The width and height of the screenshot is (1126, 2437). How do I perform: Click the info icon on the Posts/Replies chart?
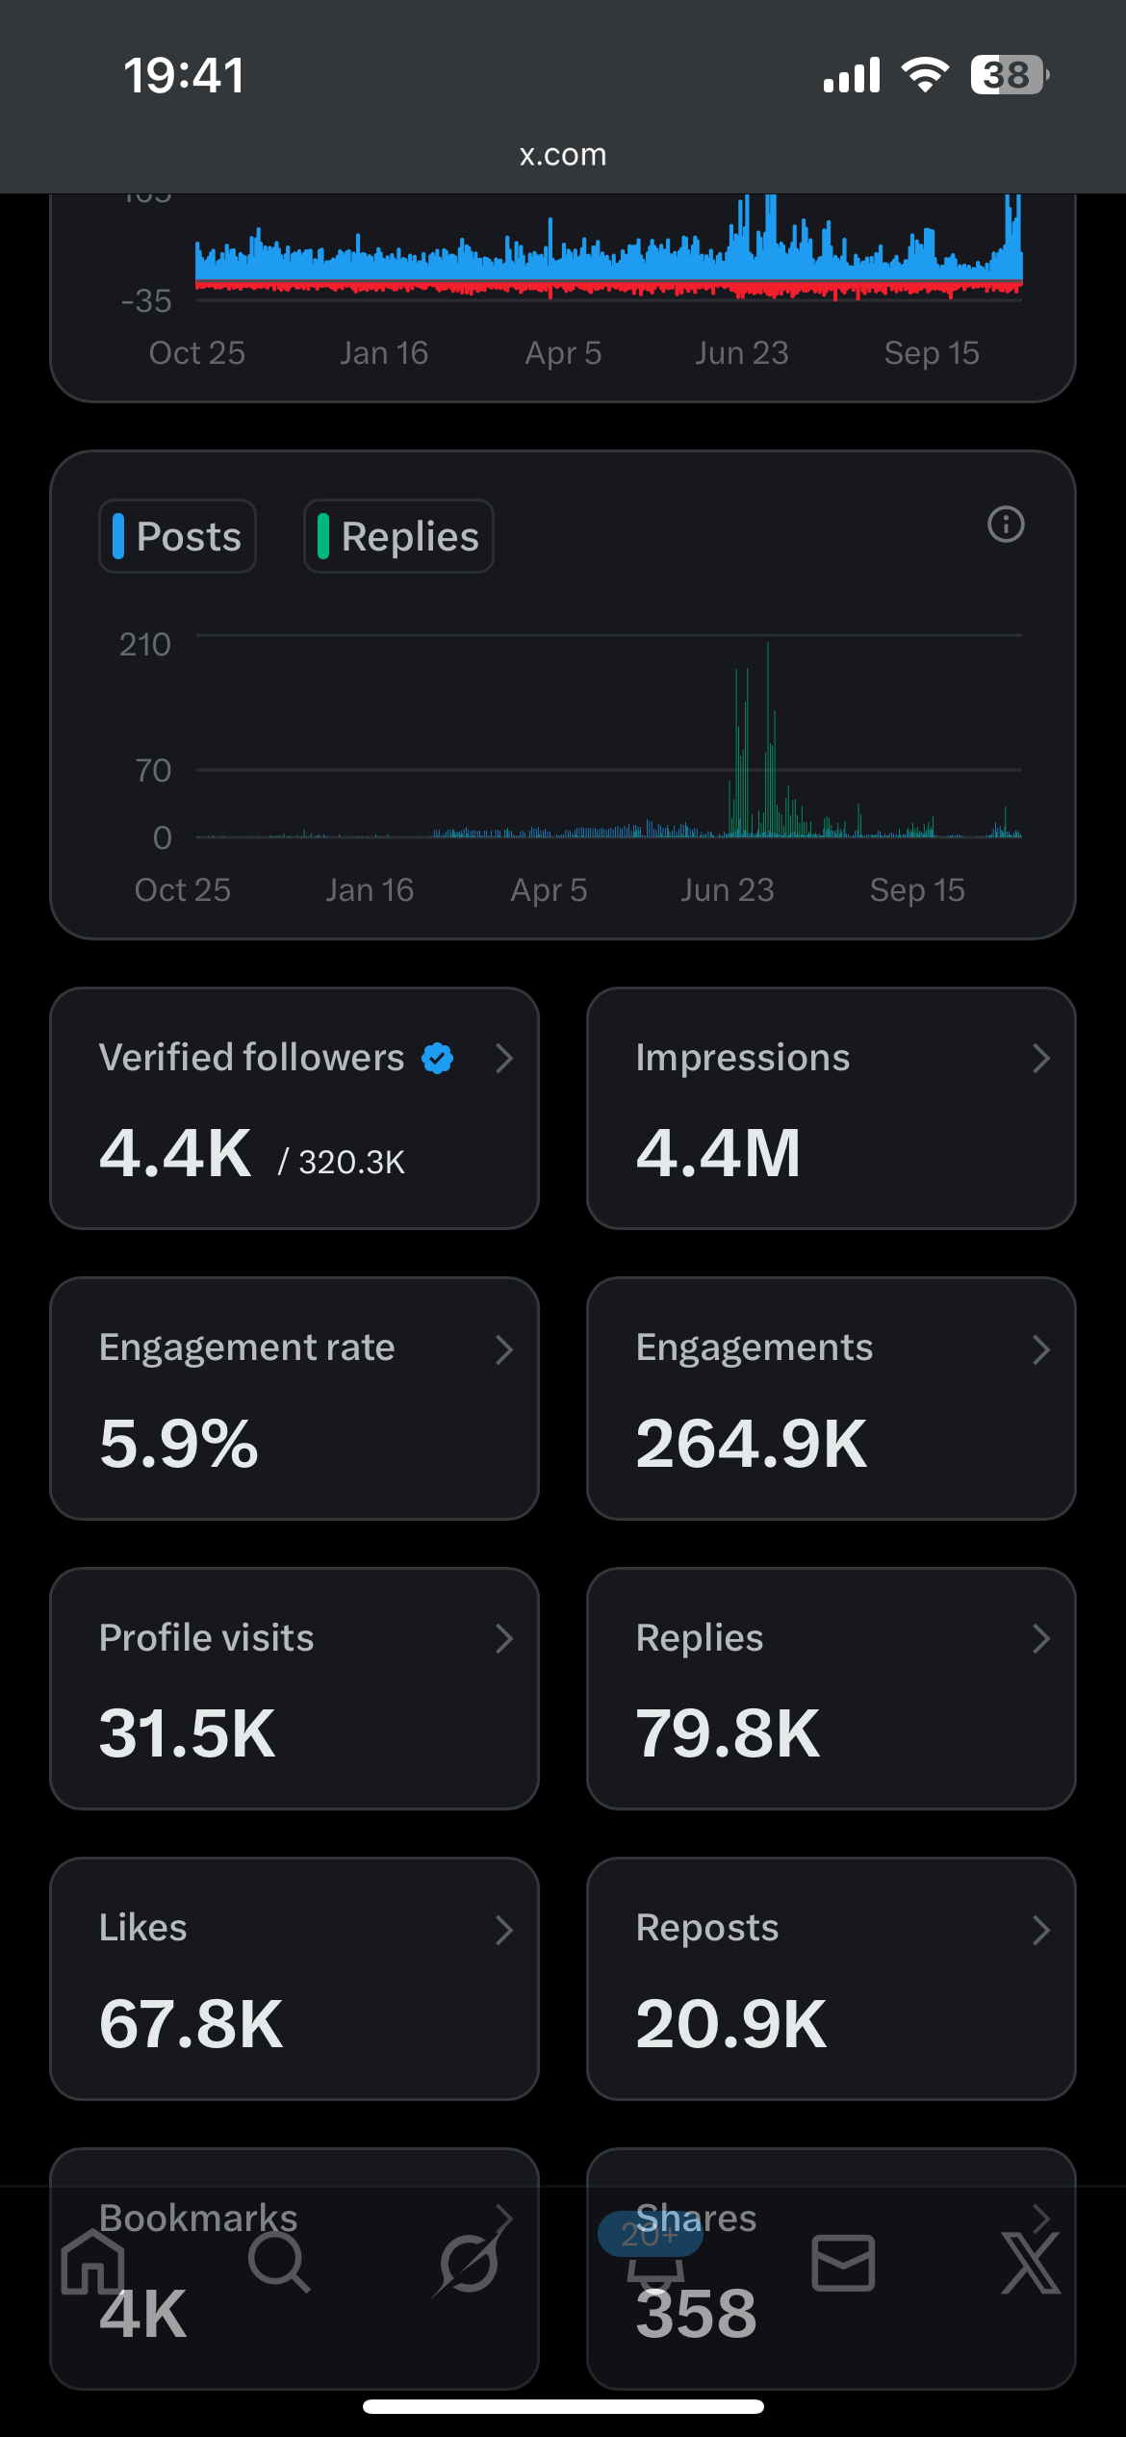1006,525
